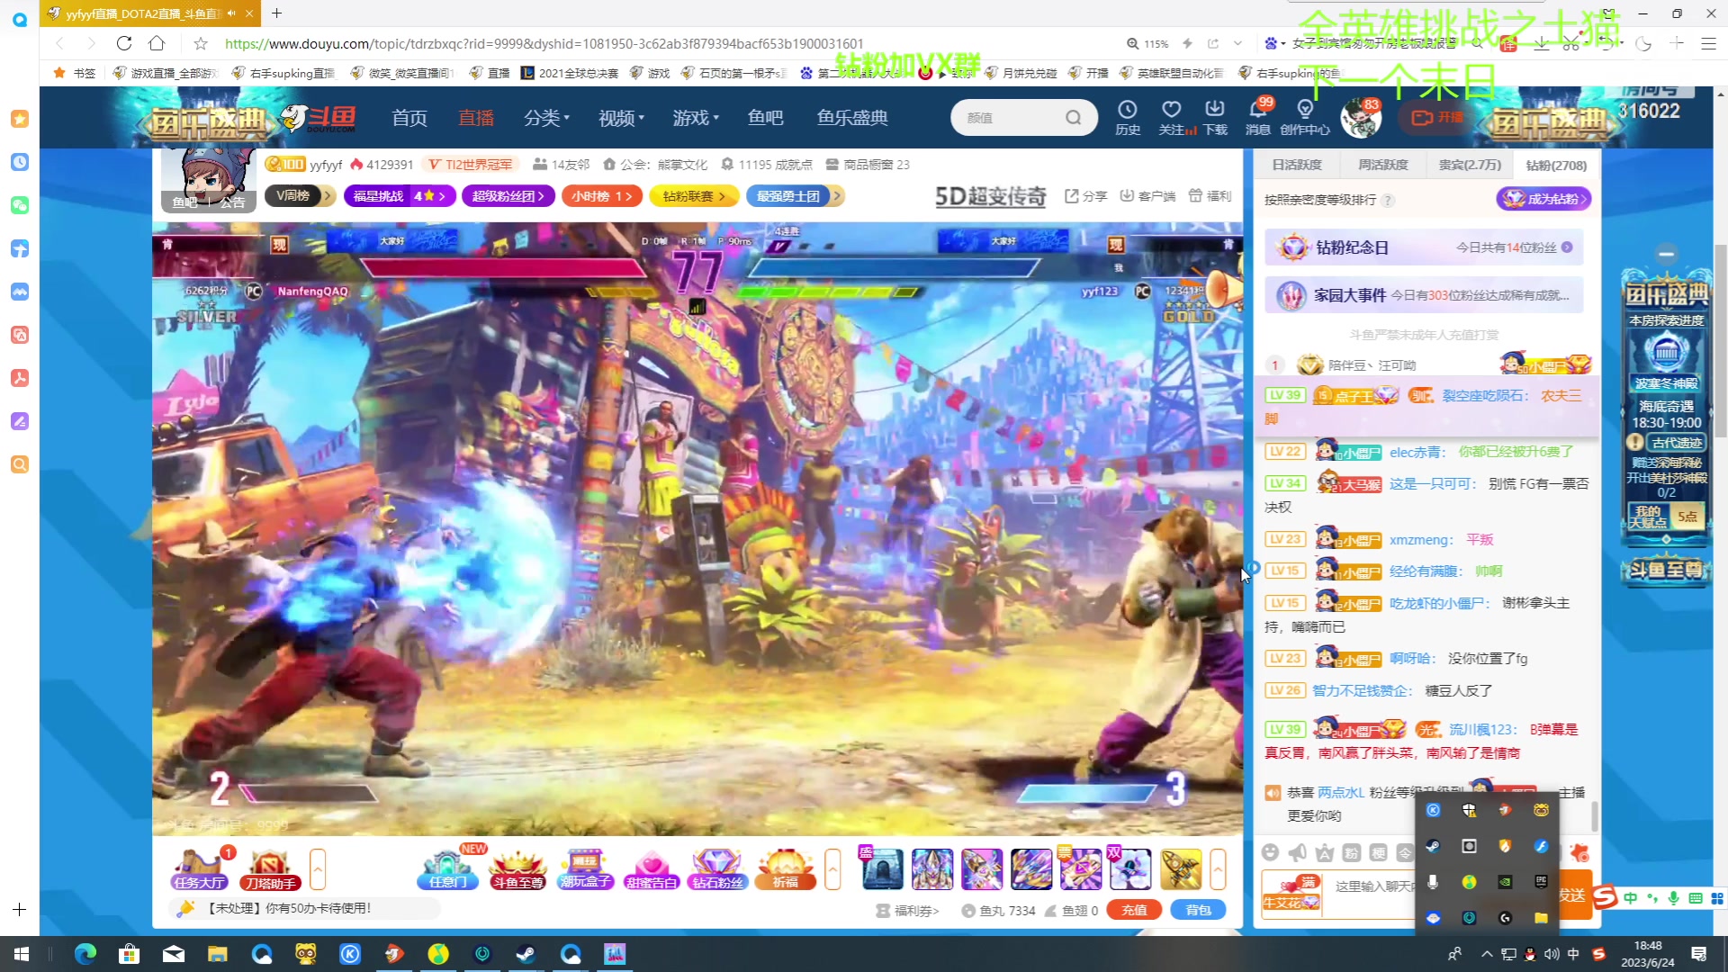Click the search magnifier in Douyu search box
Image resolution: width=1728 pixels, height=972 pixels.
(1073, 118)
